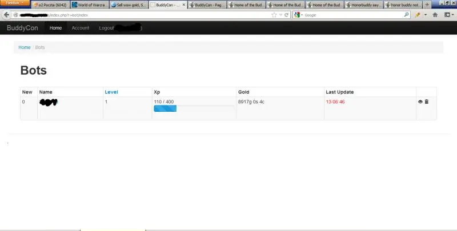Click Account in the navigation bar
The height and width of the screenshot is (231, 457).
pos(80,27)
